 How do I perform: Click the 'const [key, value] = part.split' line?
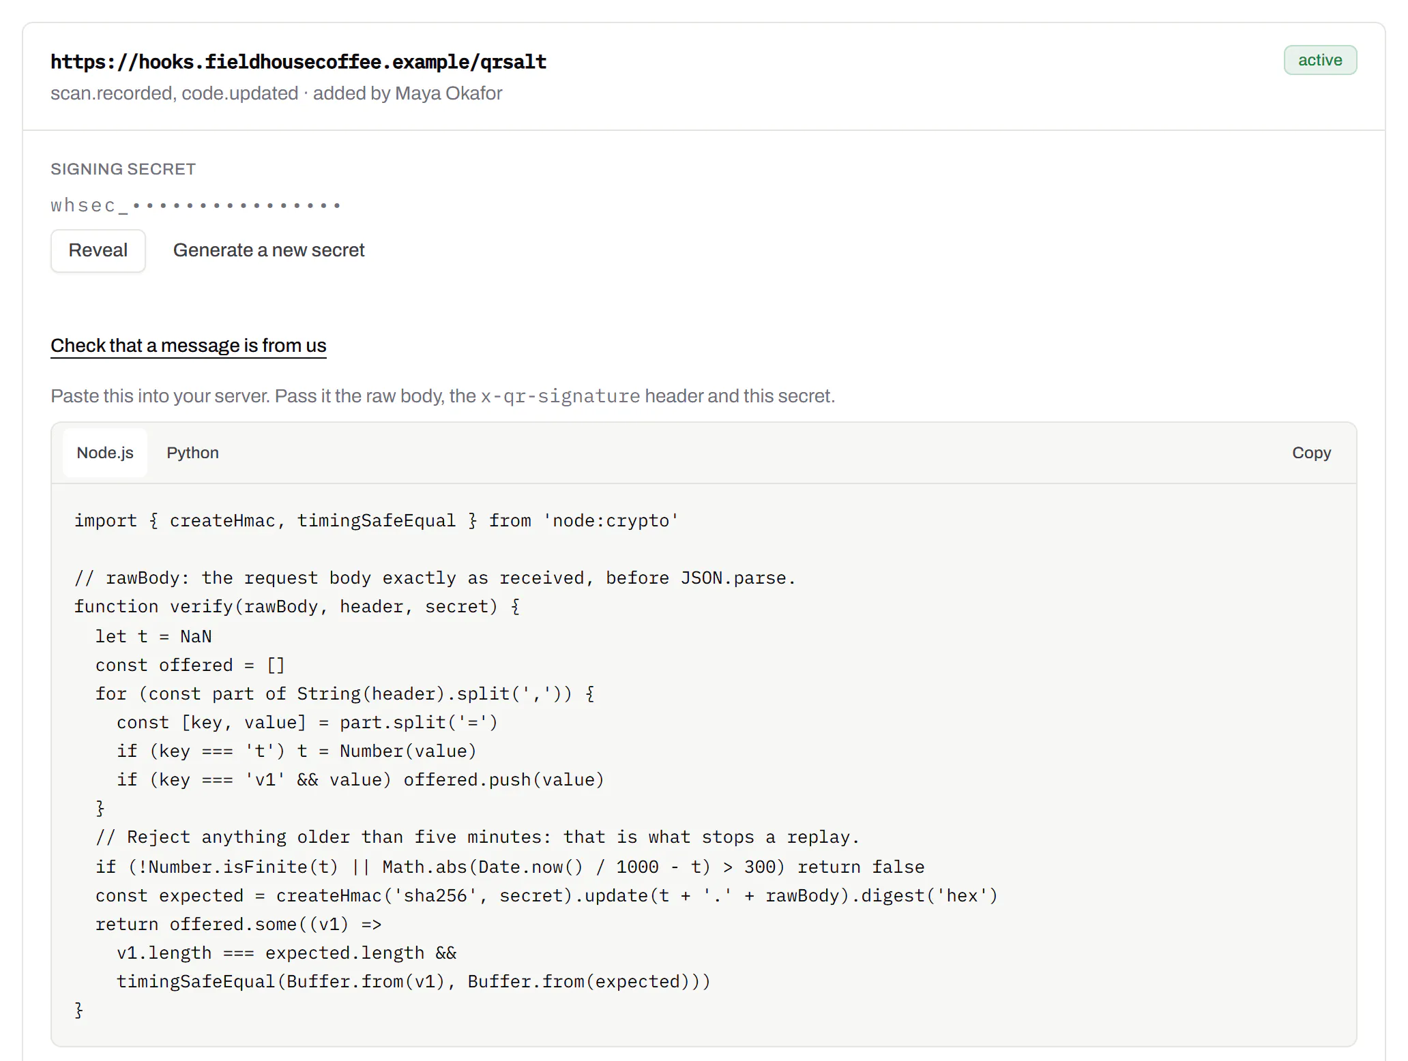tap(308, 723)
